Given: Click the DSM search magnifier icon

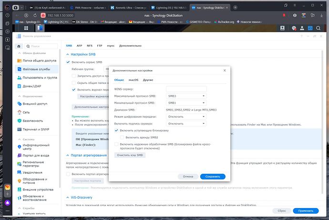Looking at the screenshot, I should click(x=319, y=28).
